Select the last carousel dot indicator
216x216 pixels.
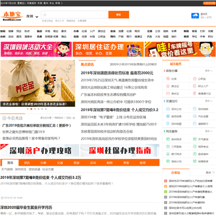46,109
